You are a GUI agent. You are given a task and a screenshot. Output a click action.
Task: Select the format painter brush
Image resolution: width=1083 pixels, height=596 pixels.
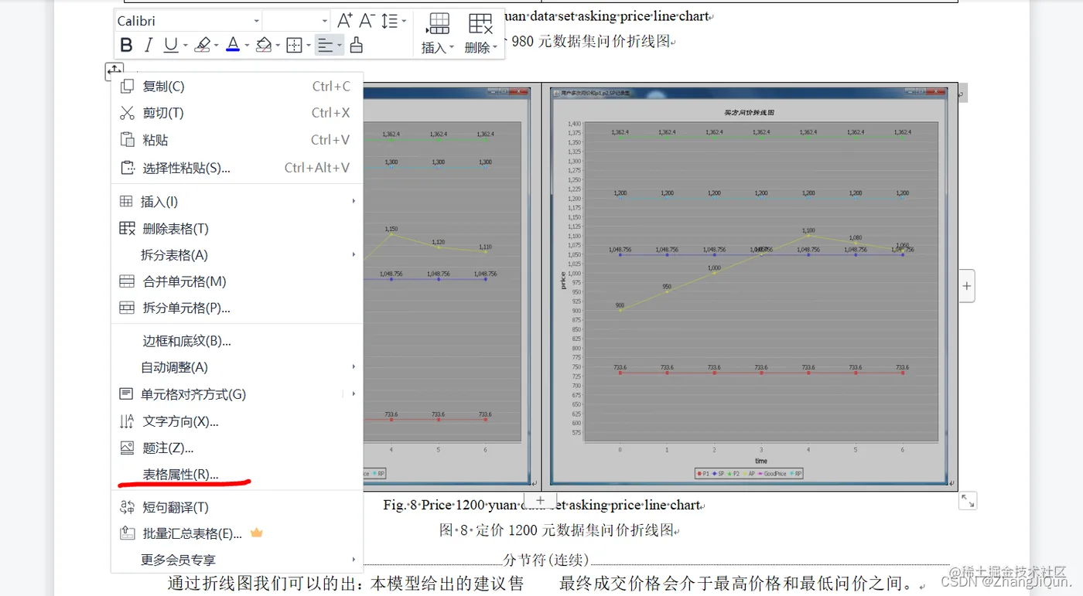356,46
